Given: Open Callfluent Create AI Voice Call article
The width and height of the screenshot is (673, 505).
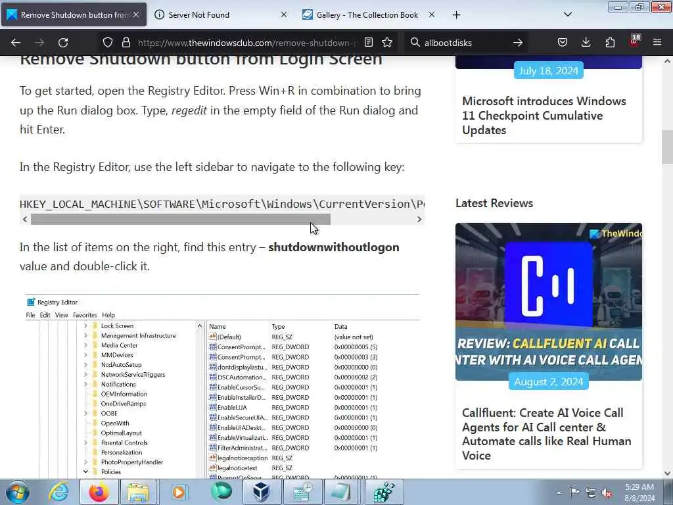Looking at the screenshot, I should point(546,434).
